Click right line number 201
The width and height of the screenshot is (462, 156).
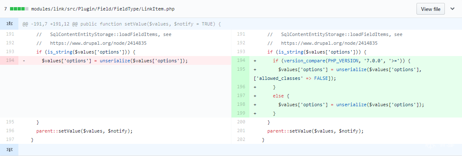pos(241,131)
